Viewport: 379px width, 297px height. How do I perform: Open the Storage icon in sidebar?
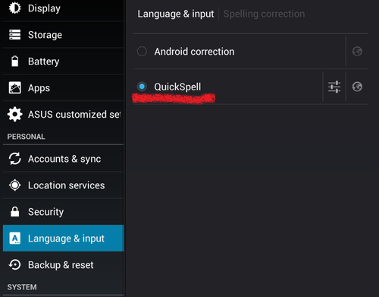pyautogui.click(x=15, y=35)
